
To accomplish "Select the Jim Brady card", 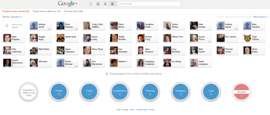I will [x=174, y=63].
